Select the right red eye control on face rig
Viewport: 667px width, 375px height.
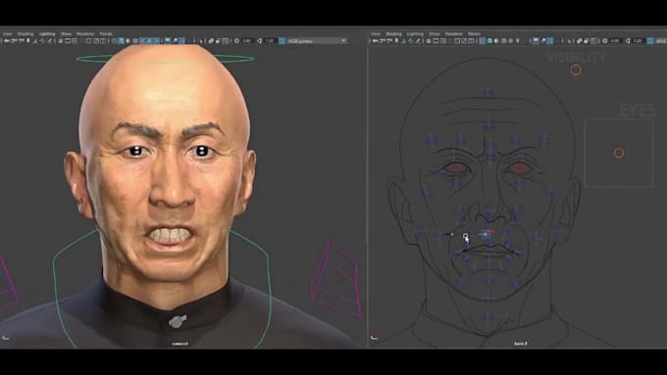520,168
